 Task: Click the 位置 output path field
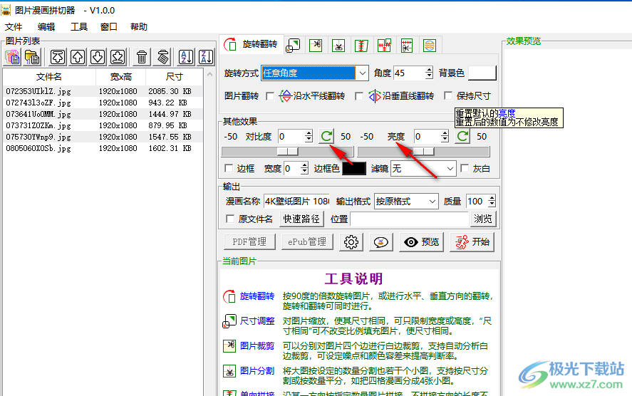[410, 219]
